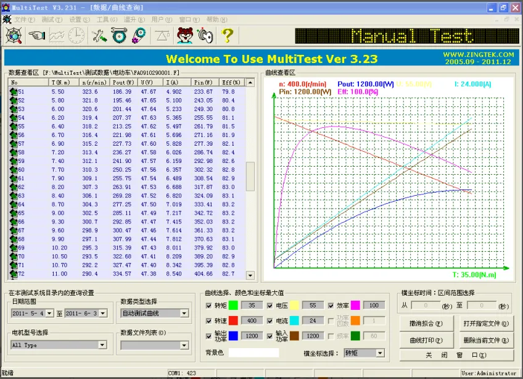523x379 pixels.
Task: Click the record icon of row 68
Action: 14,239
